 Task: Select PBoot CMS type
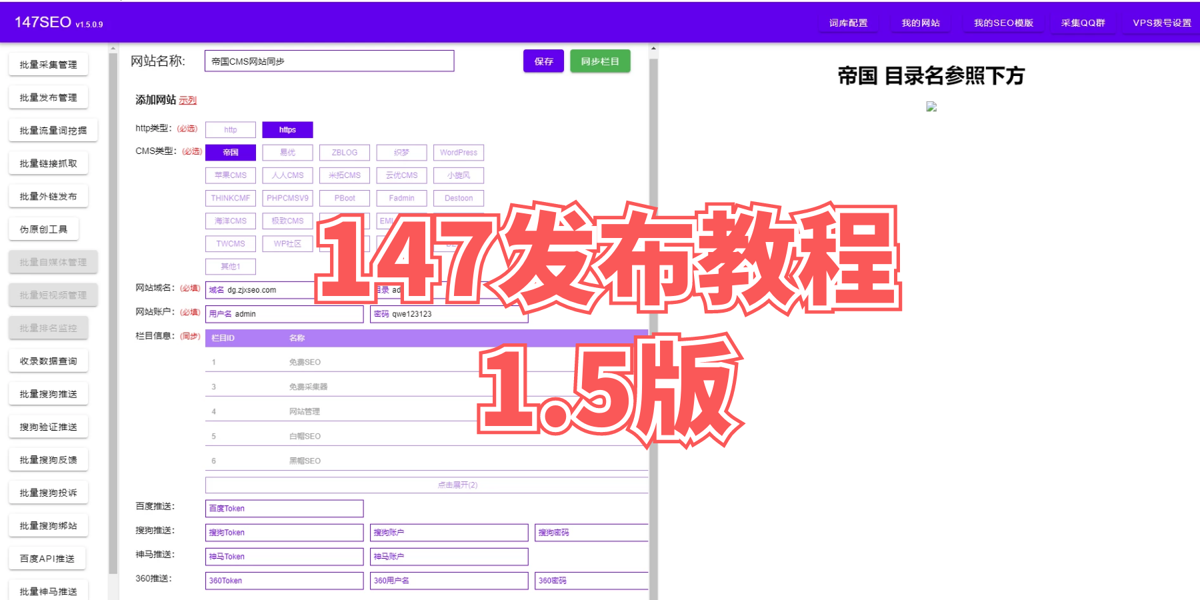(x=345, y=198)
